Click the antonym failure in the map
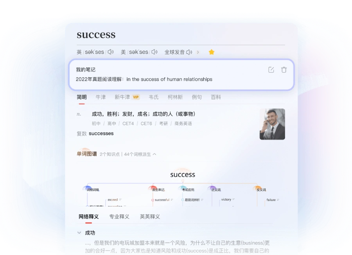Image resolution: width=352 pixels, height=255 pixels. 271,200
